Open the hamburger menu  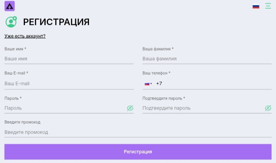pos(268,6)
